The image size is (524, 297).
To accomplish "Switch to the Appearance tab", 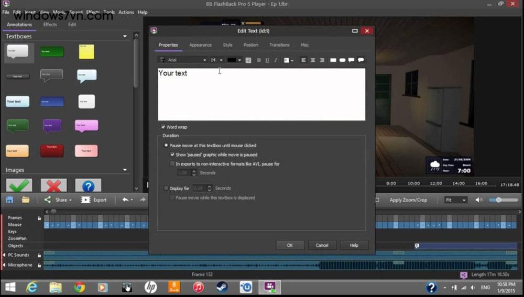I will 200,45.
